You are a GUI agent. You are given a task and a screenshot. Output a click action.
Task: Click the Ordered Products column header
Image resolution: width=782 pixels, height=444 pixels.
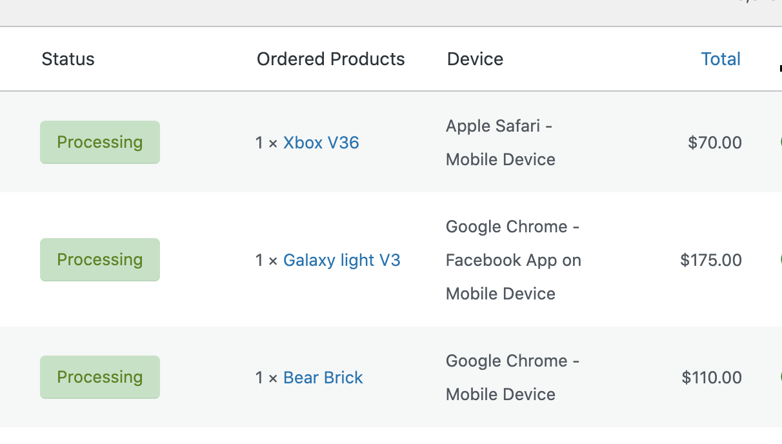click(x=331, y=59)
